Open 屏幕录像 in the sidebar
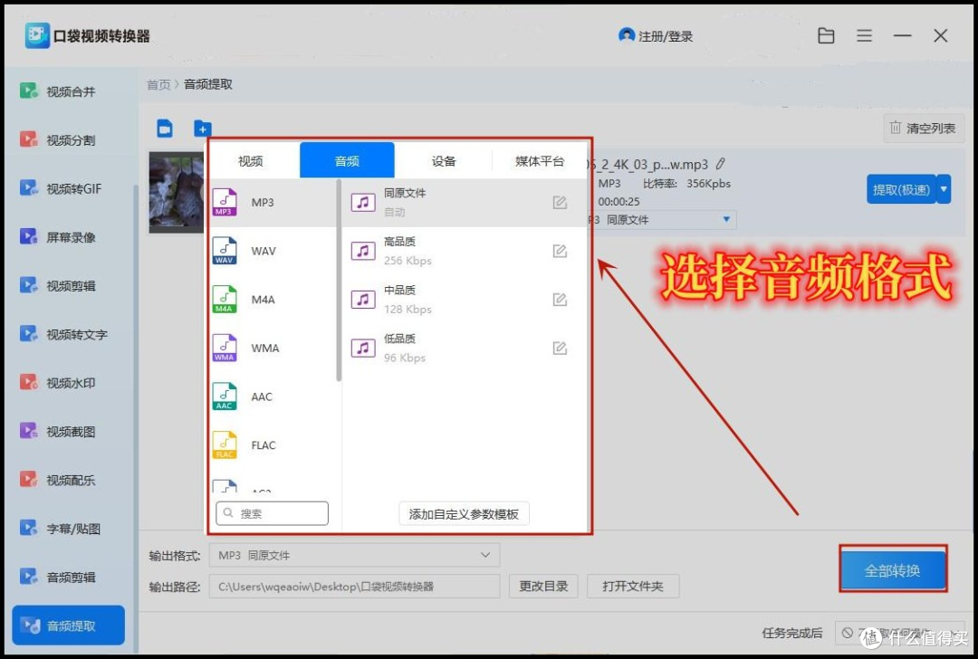978x659 pixels. tap(57, 237)
